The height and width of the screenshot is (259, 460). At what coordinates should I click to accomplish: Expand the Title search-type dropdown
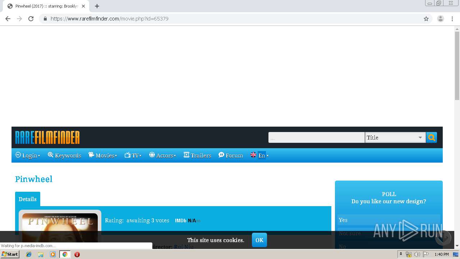pyautogui.click(x=395, y=137)
